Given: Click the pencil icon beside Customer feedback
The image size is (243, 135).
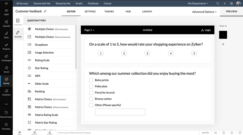Looking at the screenshot, I should (x=45, y=11).
